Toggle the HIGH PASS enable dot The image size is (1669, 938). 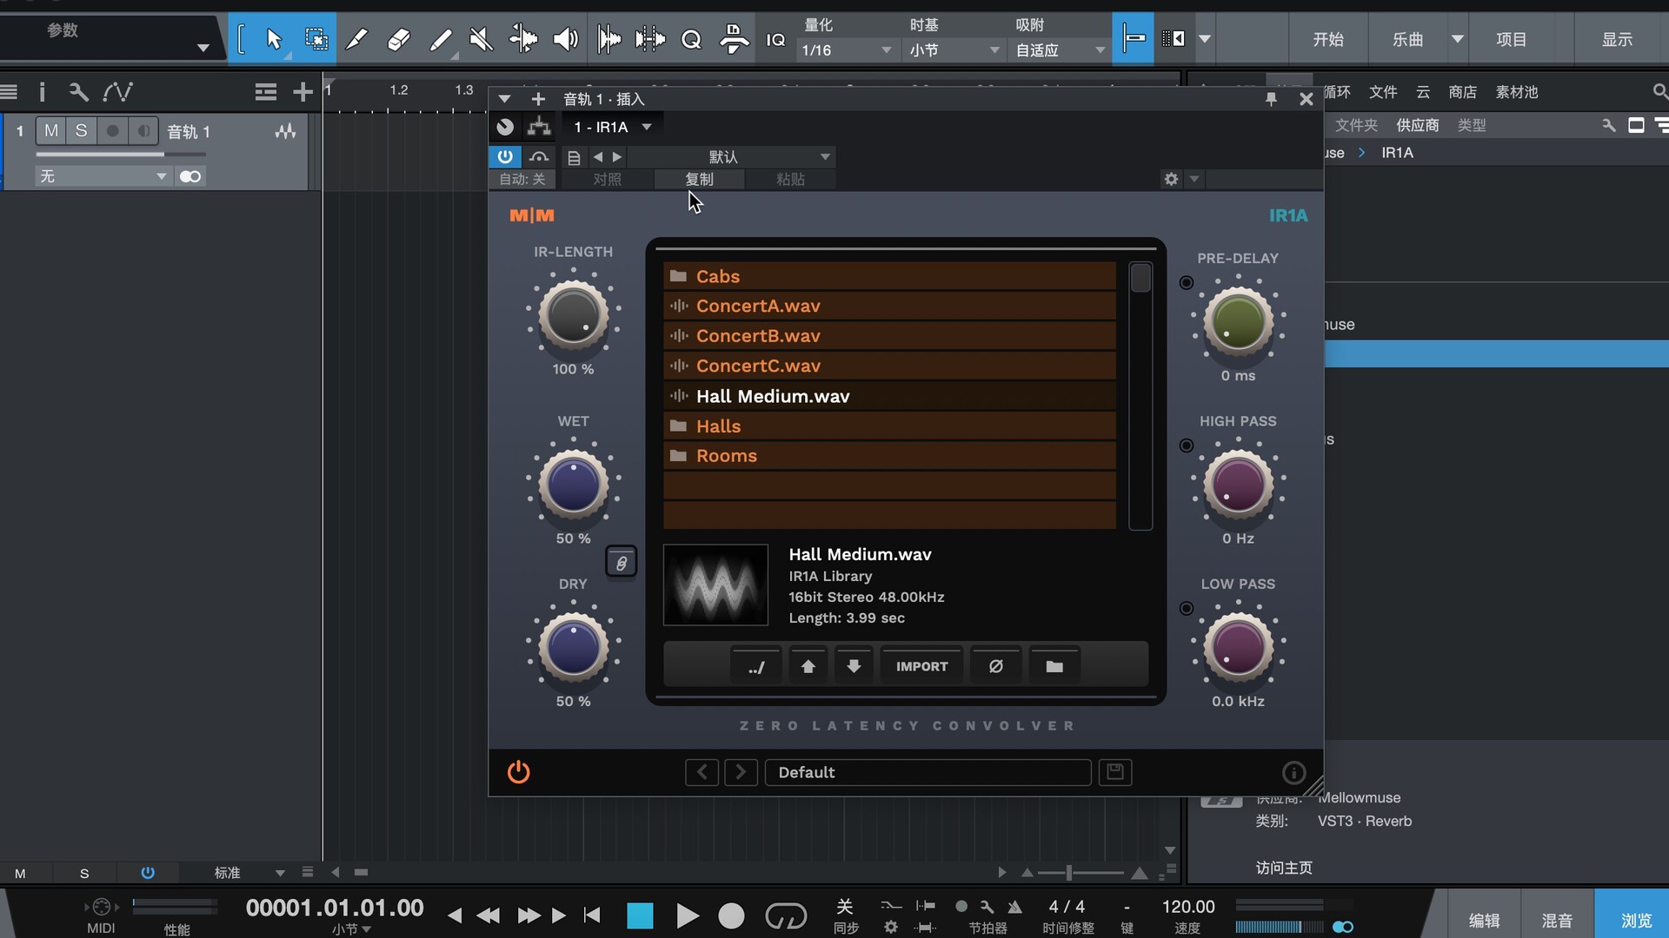pos(1186,446)
